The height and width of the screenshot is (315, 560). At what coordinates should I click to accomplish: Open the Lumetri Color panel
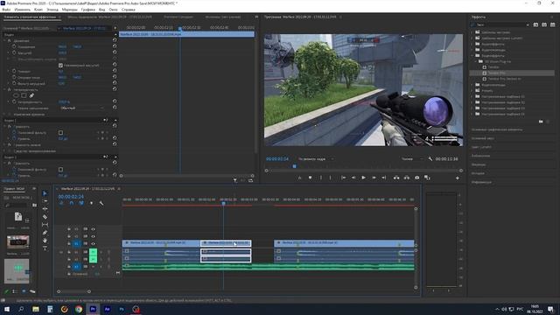coord(481,147)
